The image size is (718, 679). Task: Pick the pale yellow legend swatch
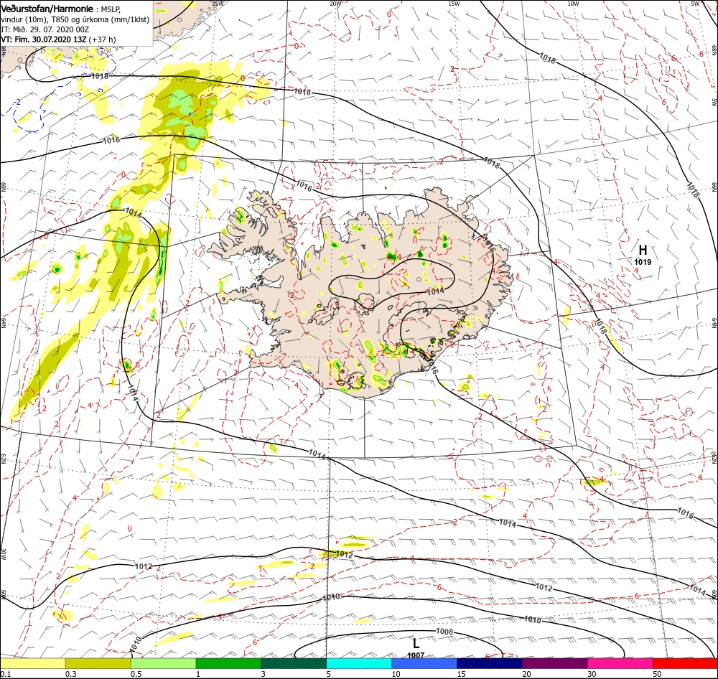[32, 663]
